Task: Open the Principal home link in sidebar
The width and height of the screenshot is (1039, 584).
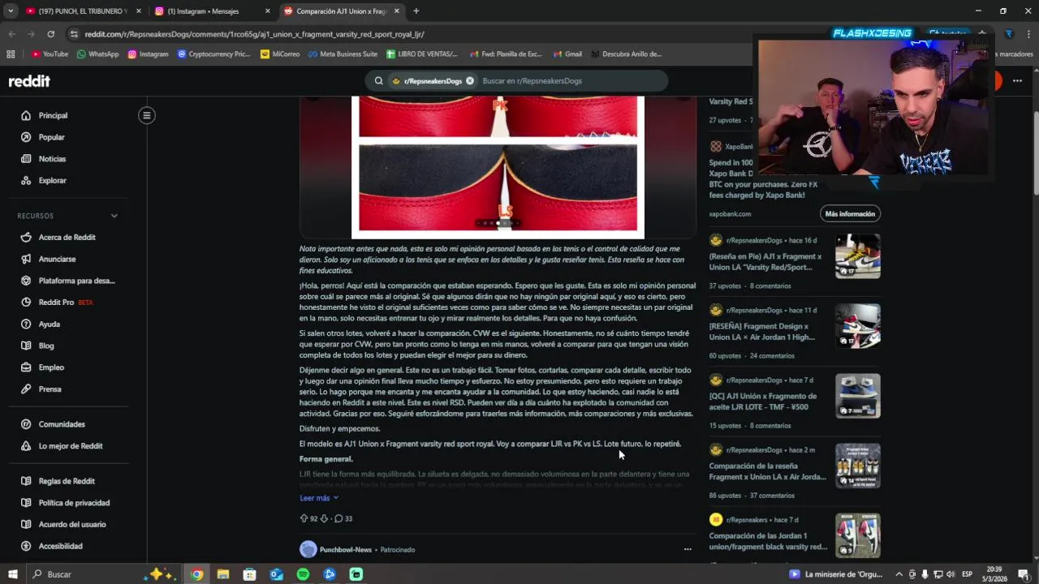Action: coord(53,115)
